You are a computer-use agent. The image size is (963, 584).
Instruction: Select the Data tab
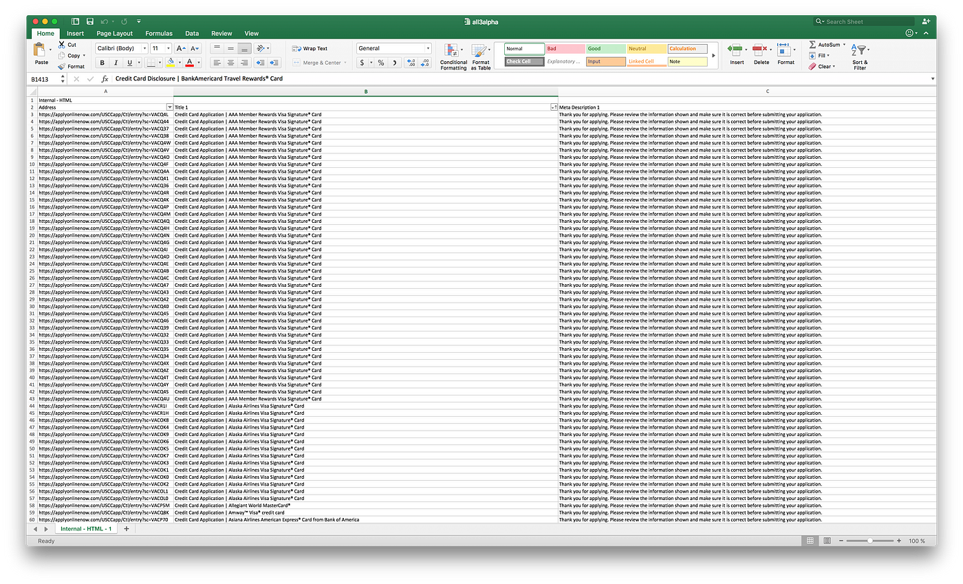tap(192, 33)
